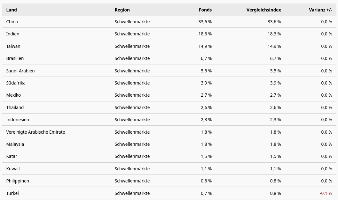
Task: Click Türkei's 0,7 % Fonds value
Action: pos(206,193)
